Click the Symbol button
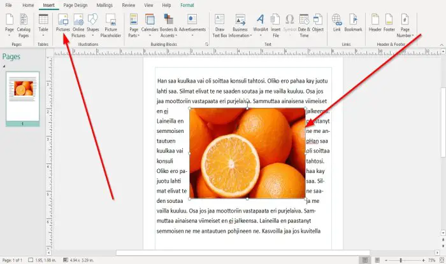This screenshot has width=446, height=264. [290, 23]
